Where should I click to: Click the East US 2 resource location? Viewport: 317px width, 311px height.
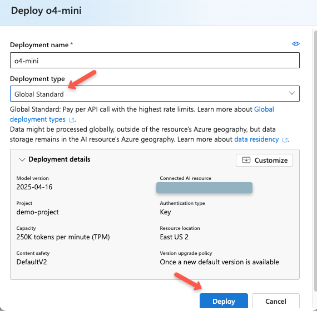(174, 237)
